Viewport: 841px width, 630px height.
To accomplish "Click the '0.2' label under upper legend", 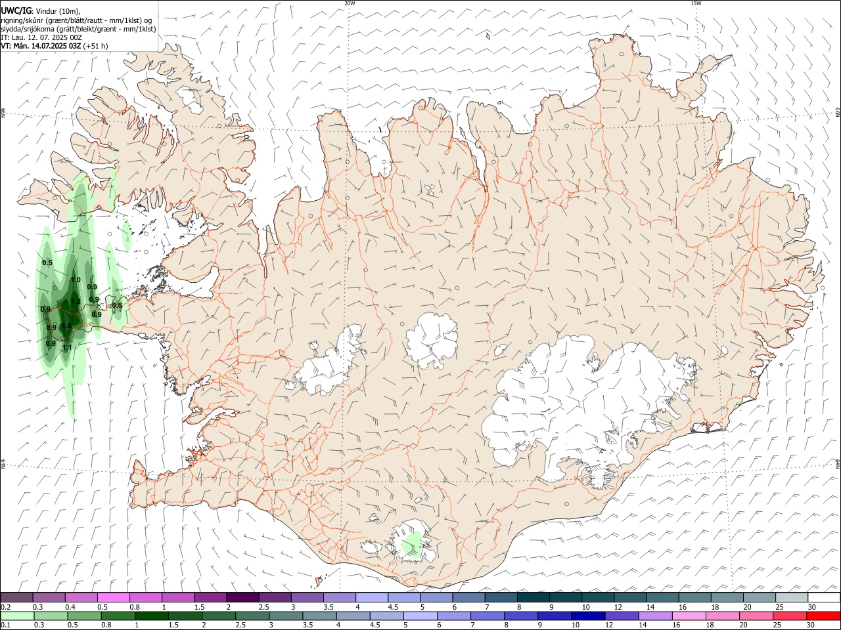I will (5, 607).
